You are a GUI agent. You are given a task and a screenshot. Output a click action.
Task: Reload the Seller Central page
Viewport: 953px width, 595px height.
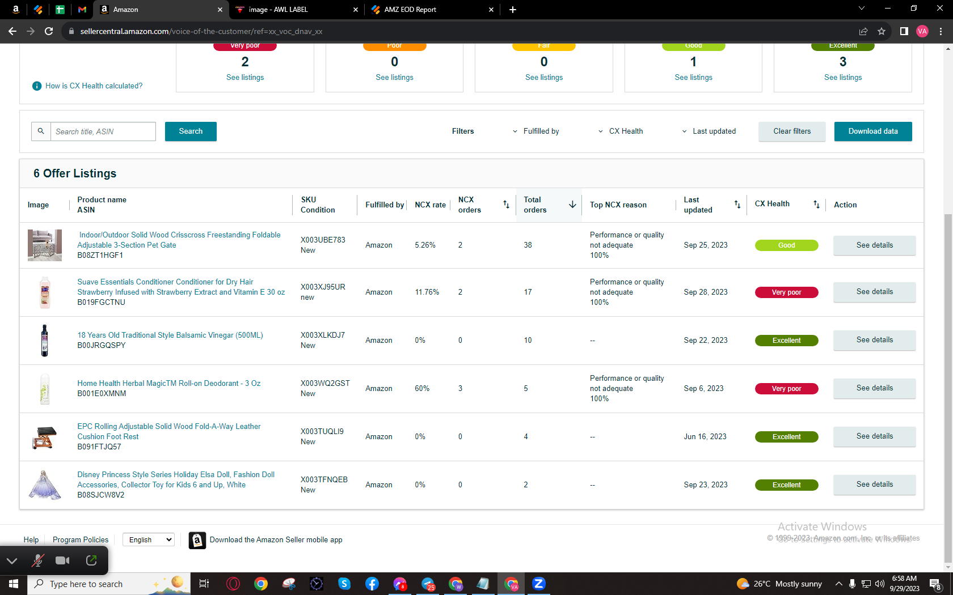click(49, 31)
